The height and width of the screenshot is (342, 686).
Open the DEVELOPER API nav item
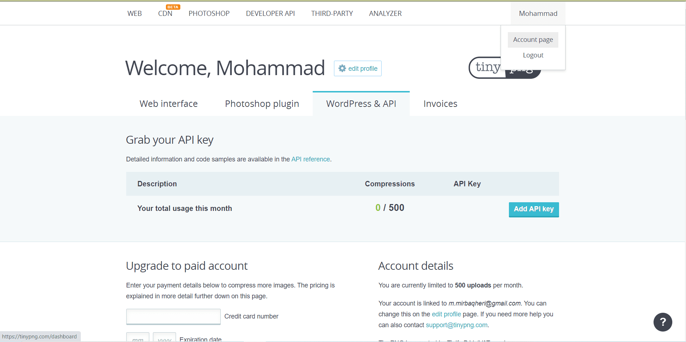pos(270,14)
